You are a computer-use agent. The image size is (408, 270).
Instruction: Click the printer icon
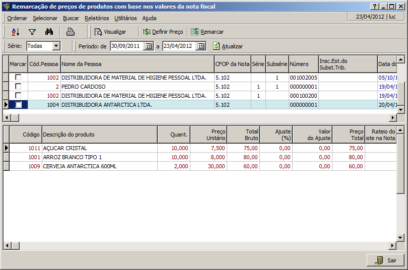coord(71,32)
